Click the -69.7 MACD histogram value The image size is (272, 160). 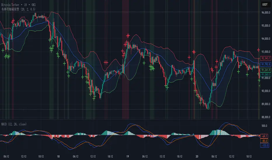(x=265, y=136)
